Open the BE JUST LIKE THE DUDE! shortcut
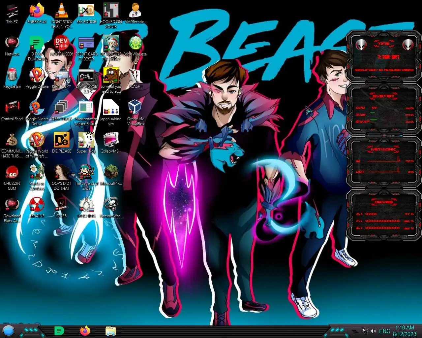 (x=111, y=48)
